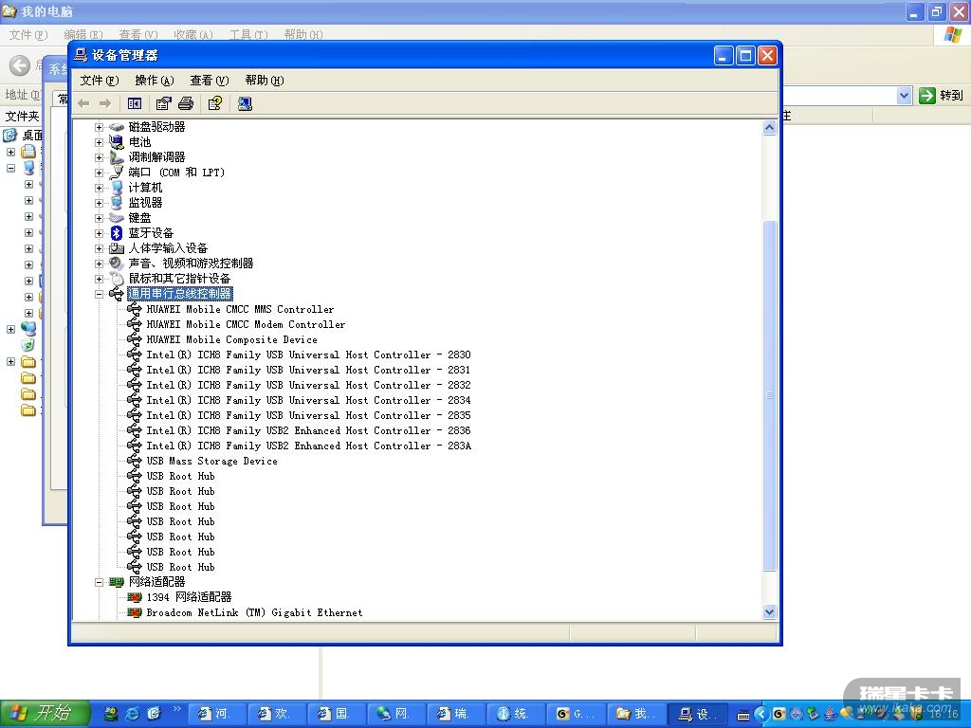Select Intel ICH8 USB2 Enhanced Host Controller - 283A

308,446
